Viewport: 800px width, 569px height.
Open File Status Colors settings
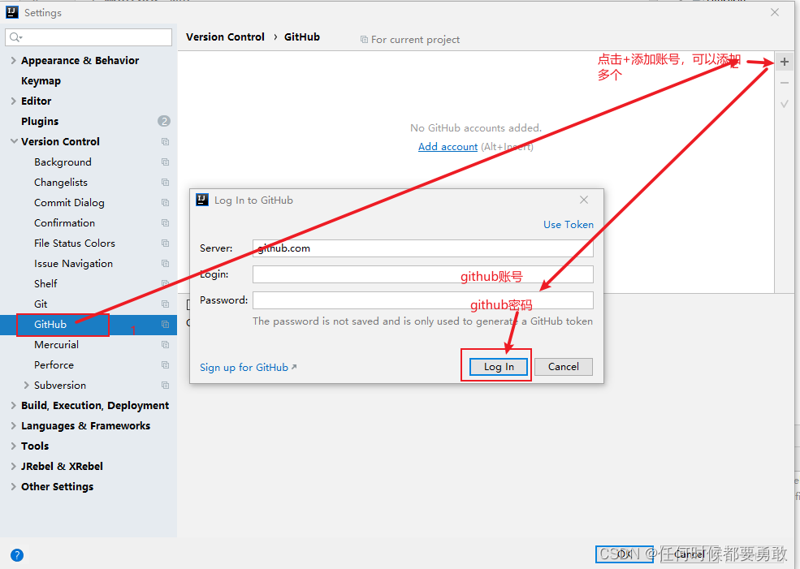pos(75,244)
